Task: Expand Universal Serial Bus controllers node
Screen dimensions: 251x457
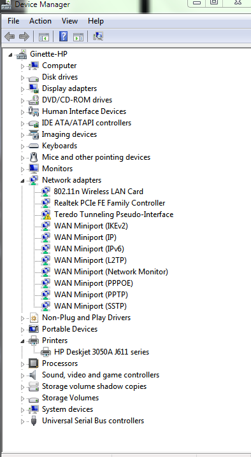Action: pyautogui.click(x=22, y=421)
